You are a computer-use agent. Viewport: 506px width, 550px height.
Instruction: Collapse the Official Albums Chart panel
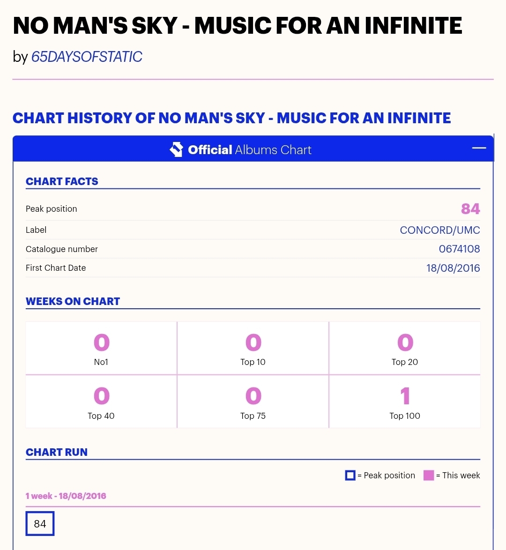pyautogui.click(x=479, y=148)
